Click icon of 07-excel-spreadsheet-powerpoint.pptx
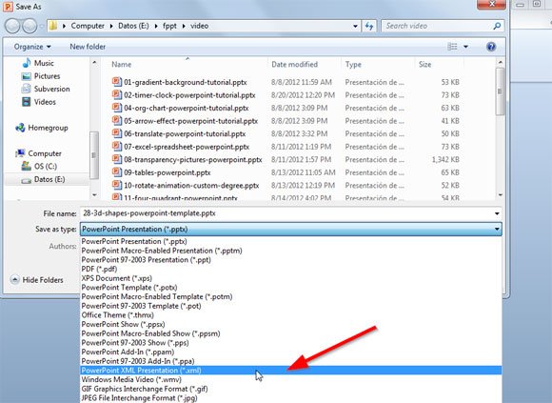The image size is (552, 403). tap(116, 146)
